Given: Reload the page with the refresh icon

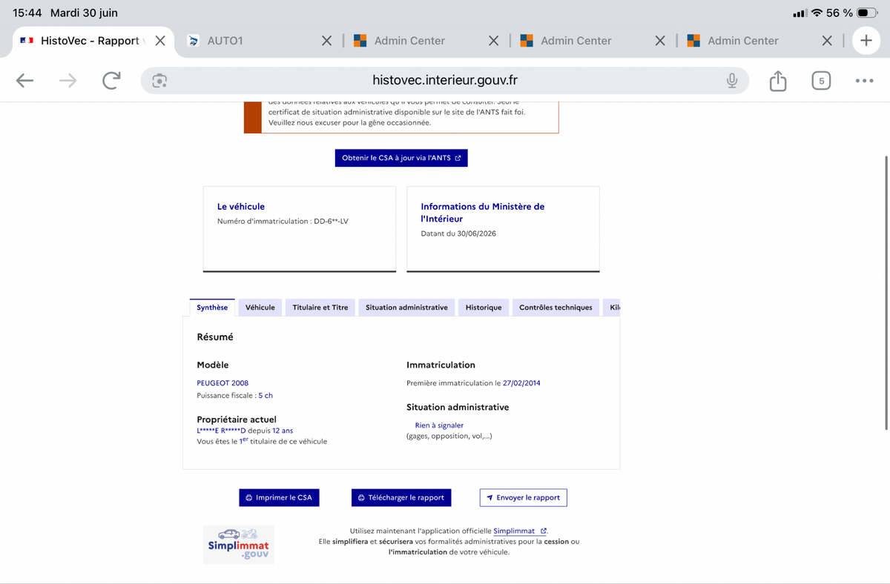Looking at the screenshot, I should tap(111, 81).
